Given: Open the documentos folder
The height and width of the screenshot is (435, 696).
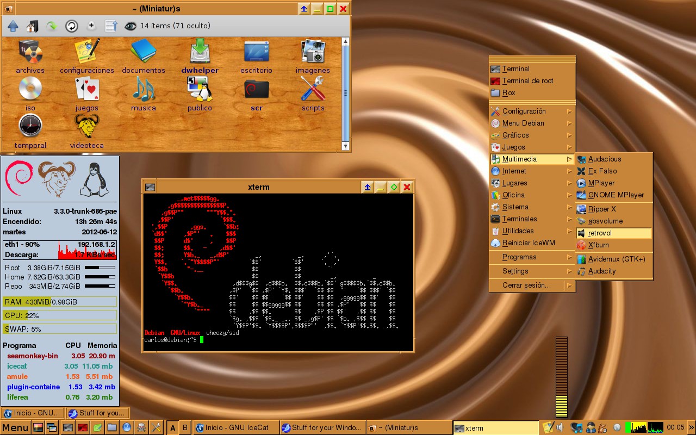Looking at the screenshot, I should point(144,57).
